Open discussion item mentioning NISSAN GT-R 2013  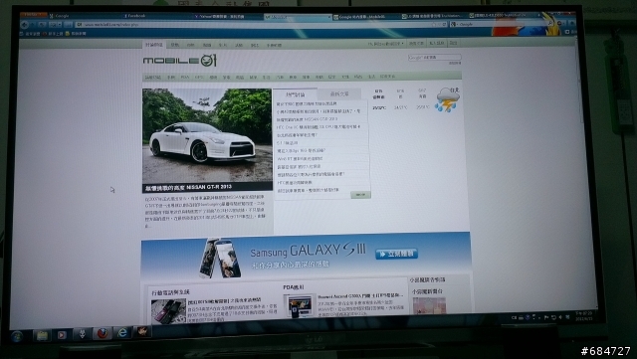click(308, 119)
